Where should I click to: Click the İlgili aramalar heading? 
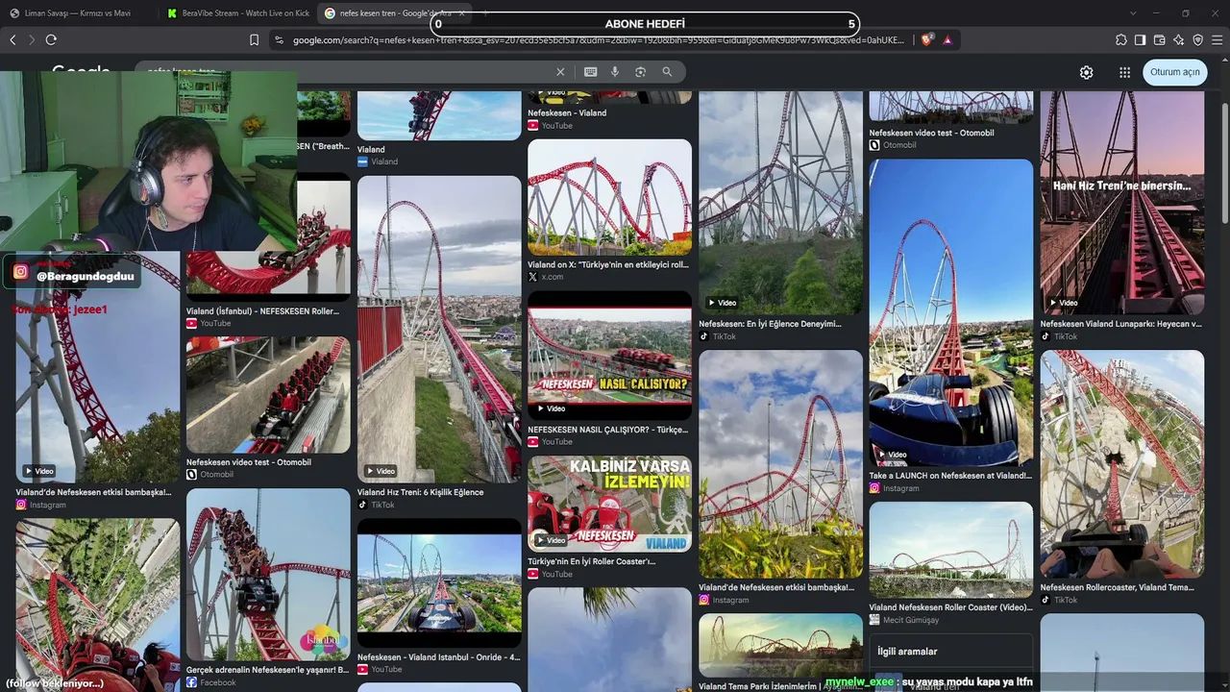pyautogui.click(x=907, y=652)
